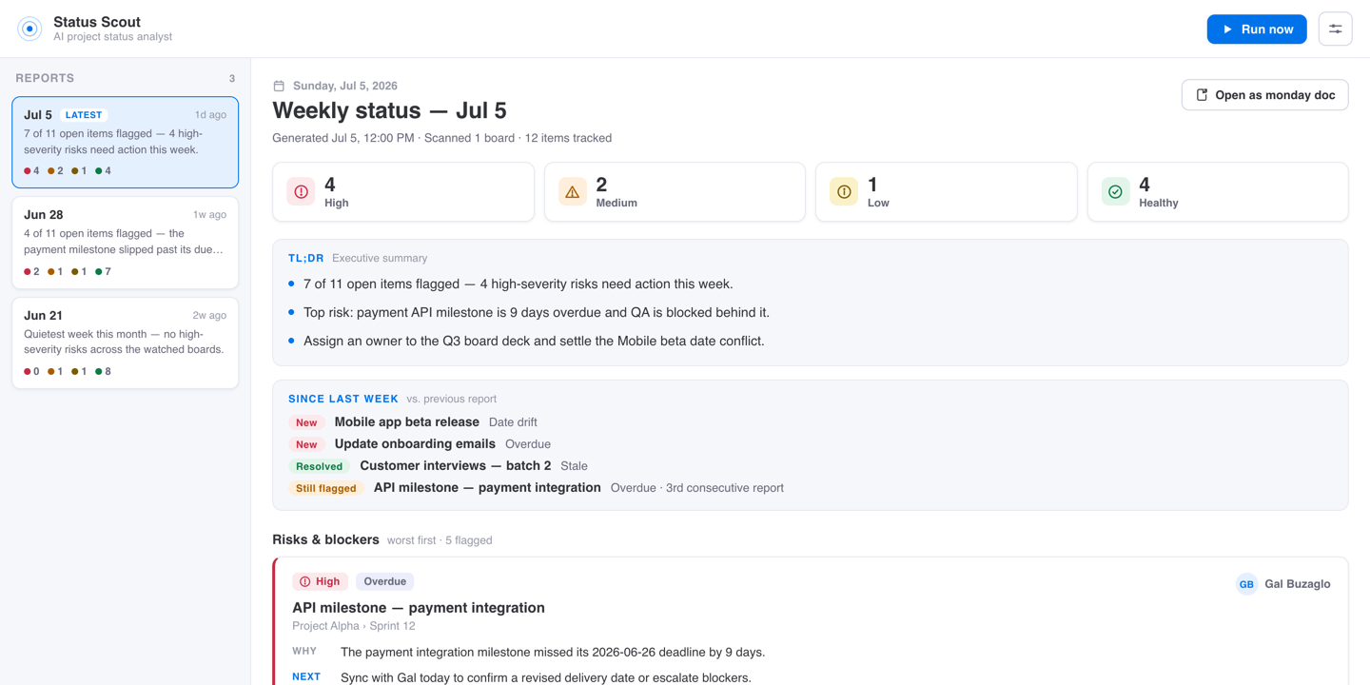1370x685 pixels.
Task: Open the report as monday doc
Action: click(x=1264, y=95)
